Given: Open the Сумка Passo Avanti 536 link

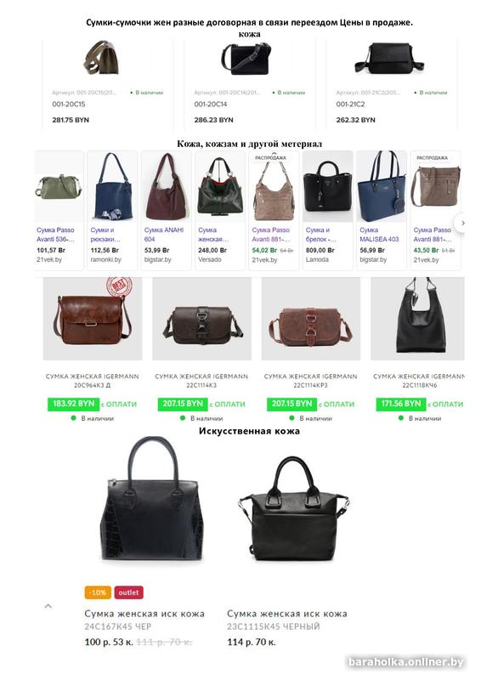Looking at the screenshot, I should point(55,235).
